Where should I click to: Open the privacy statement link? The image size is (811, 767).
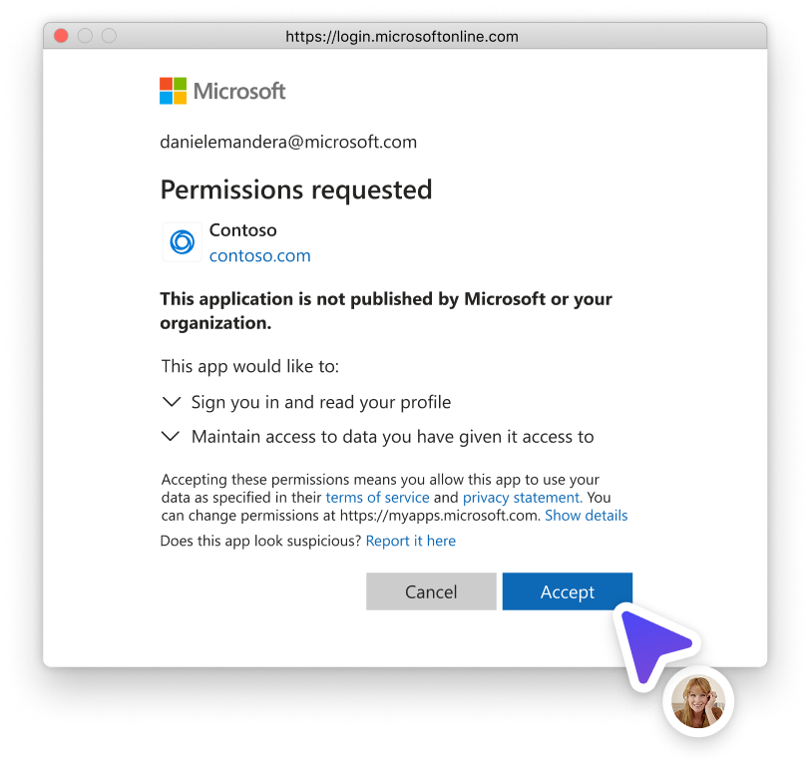pyautogui.click(x=523, y=498)
